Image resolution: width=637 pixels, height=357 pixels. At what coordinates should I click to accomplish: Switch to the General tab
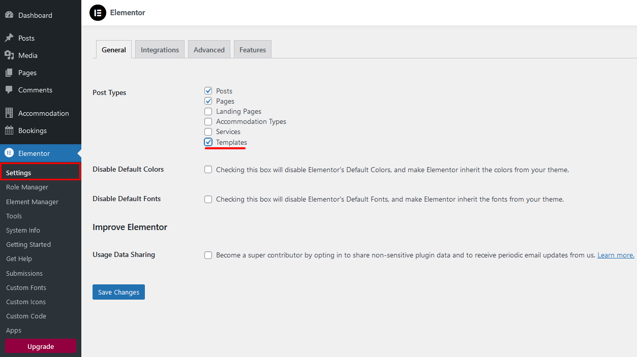tap(114, 50)
